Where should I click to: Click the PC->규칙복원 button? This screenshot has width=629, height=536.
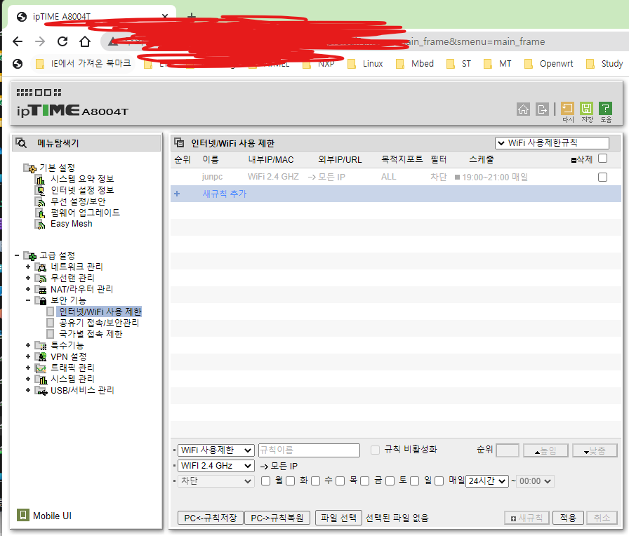point(277,518)
